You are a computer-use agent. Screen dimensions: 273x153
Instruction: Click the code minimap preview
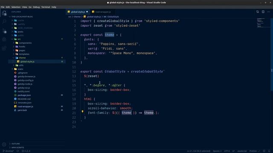point(264,23)
